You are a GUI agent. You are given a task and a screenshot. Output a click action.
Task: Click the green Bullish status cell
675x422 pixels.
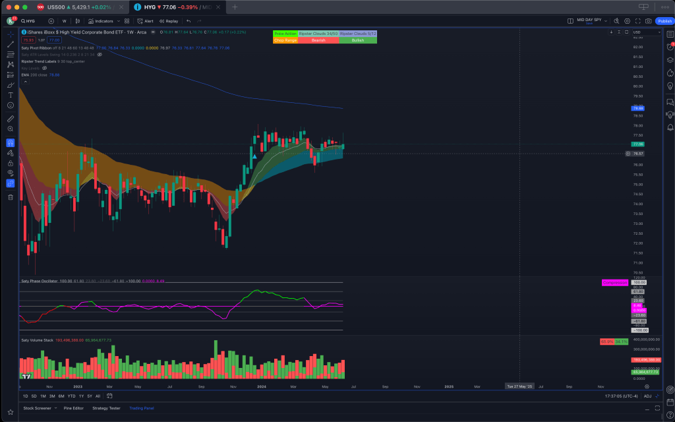(x=357, y=40)
